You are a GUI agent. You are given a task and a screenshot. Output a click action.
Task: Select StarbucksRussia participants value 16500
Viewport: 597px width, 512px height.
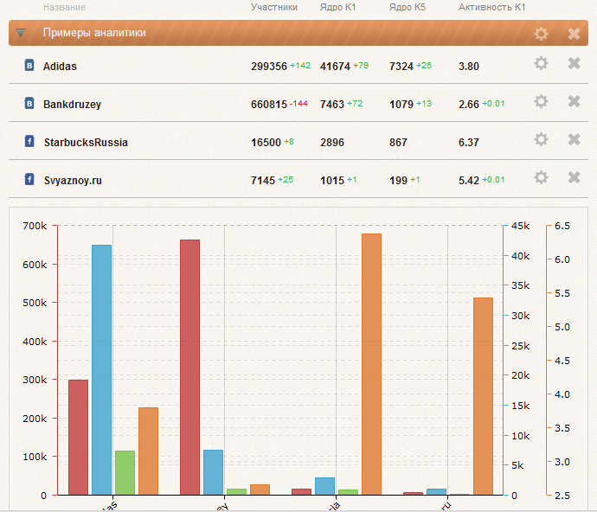(266, 143)
